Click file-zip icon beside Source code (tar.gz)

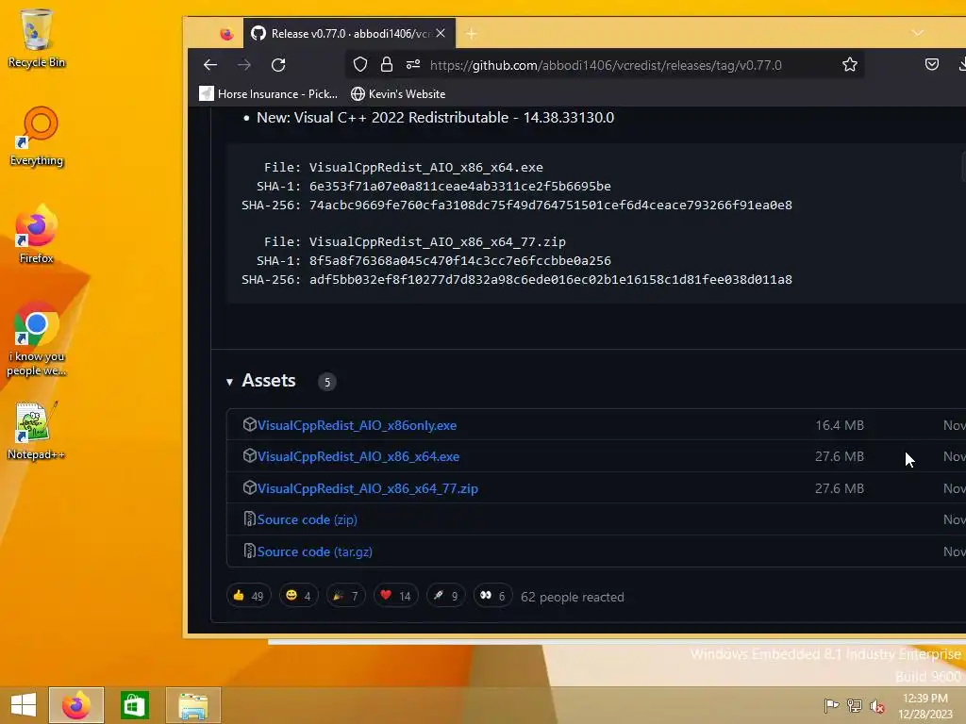pos(249,551)
